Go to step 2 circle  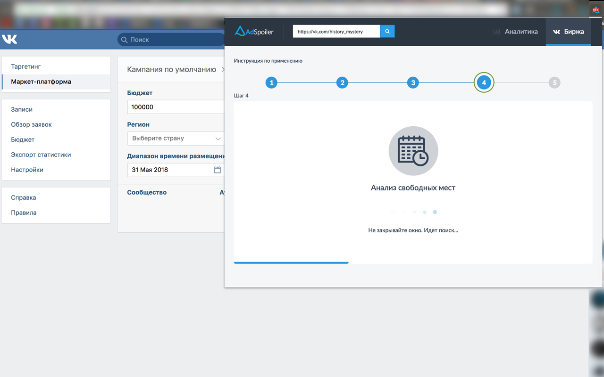(x=342, y=82)
